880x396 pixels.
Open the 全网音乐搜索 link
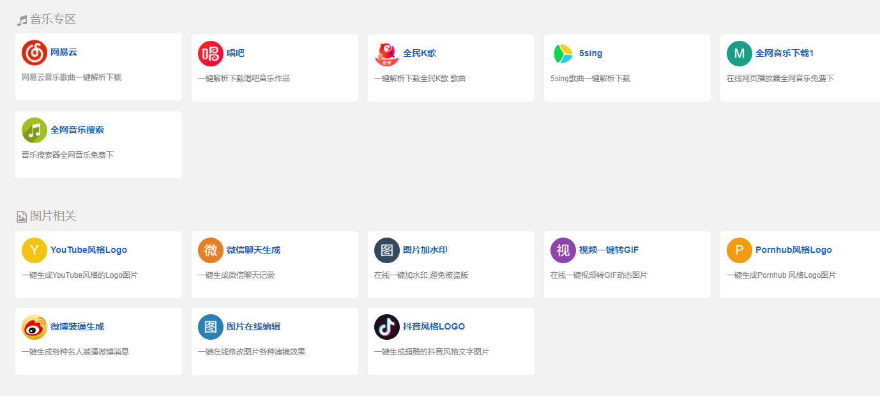[x=77, y=130]
